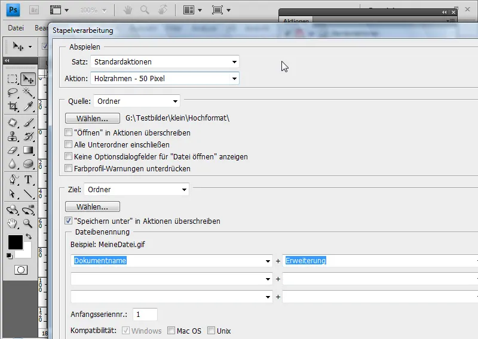
Task: Select the Crop tool
Action: (x=13, y=106)
